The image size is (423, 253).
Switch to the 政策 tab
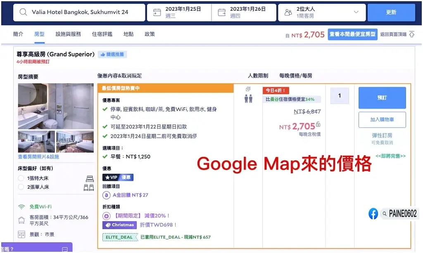pos(150,34)
